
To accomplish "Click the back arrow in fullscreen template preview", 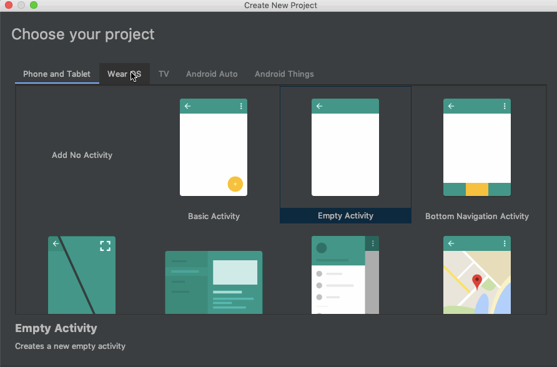I will 56,243.
